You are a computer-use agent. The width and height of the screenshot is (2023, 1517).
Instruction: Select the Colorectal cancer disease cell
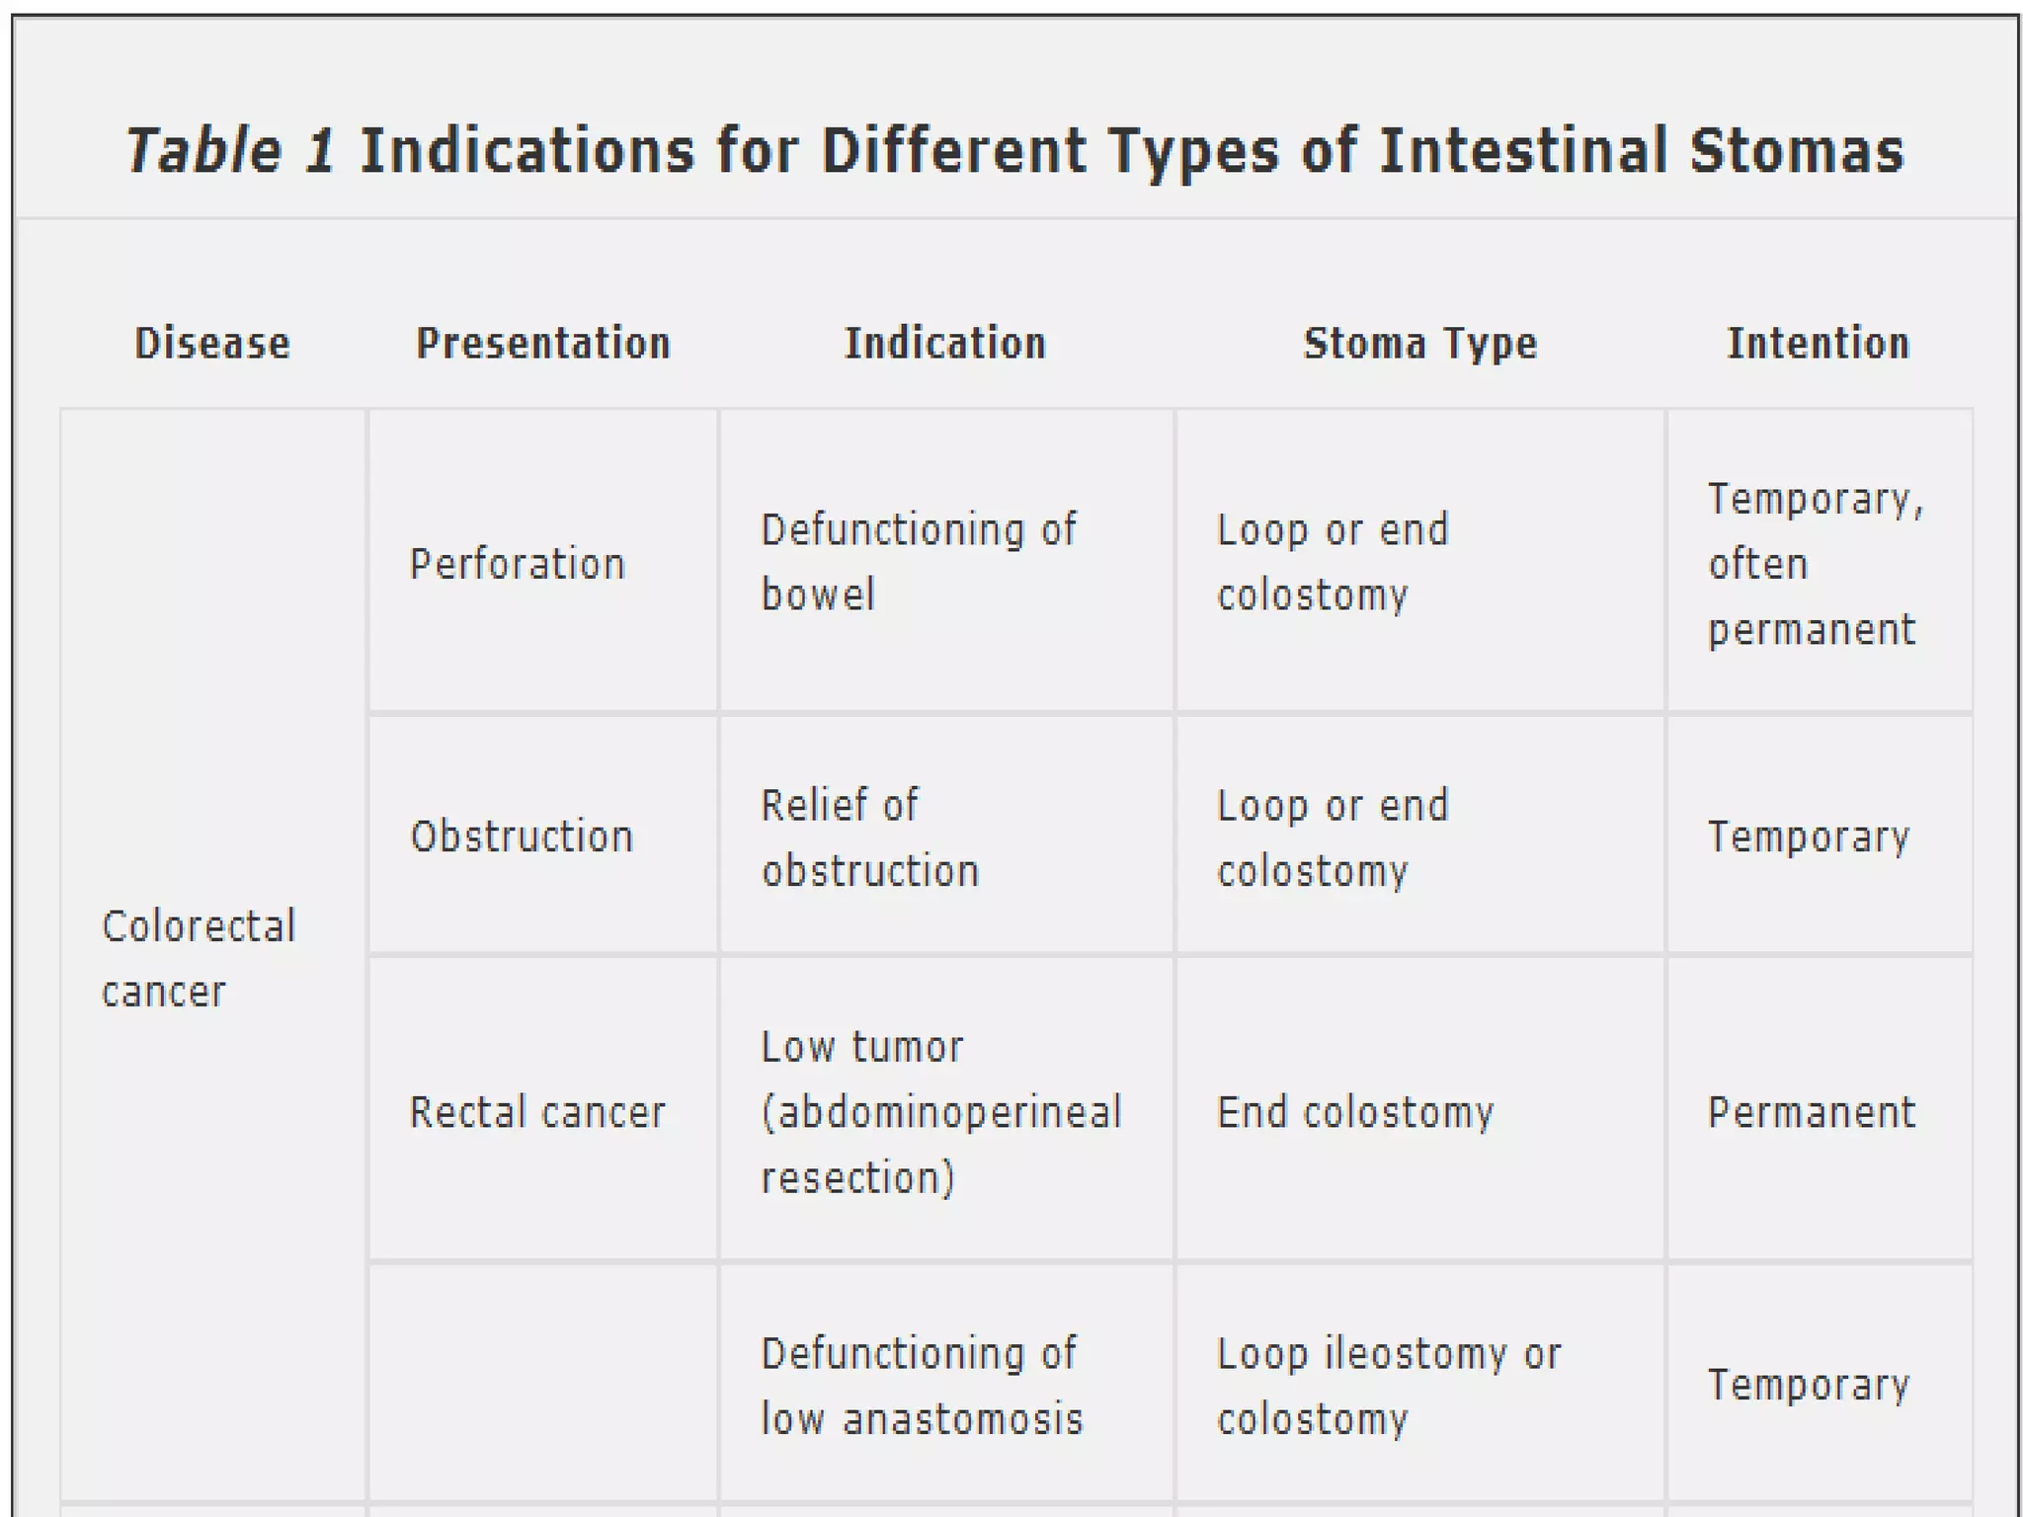213,956
